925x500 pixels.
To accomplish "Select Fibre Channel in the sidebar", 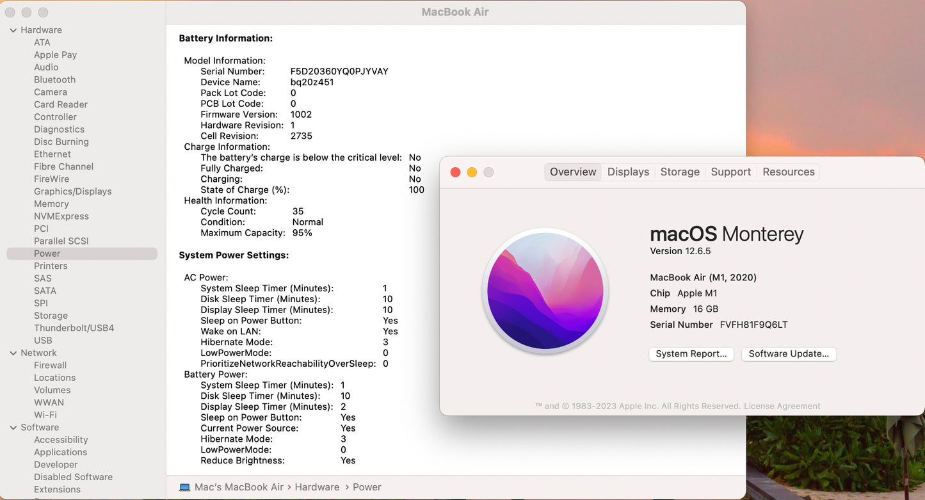I will pos(63,166).
